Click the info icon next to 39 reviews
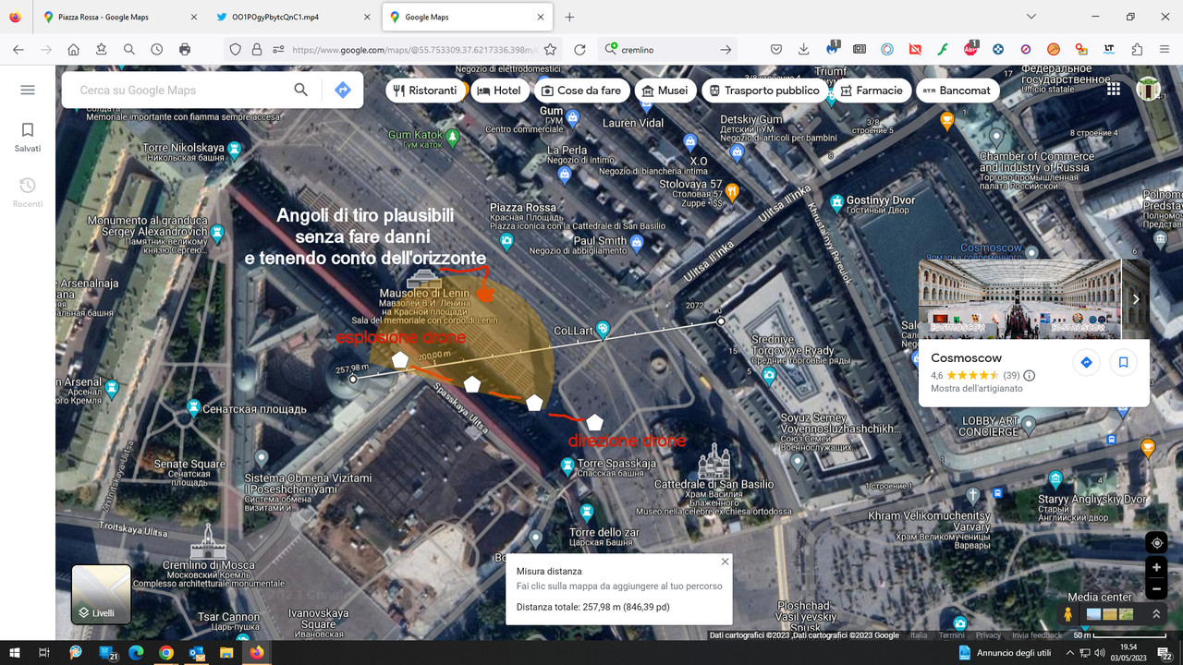This screenshot has width=1183, height=665. [x=1029, y=376]
